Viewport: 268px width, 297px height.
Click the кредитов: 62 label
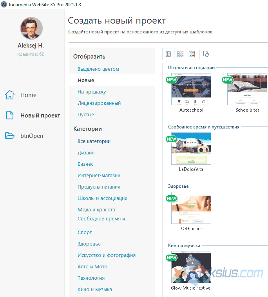click(31, 54)
